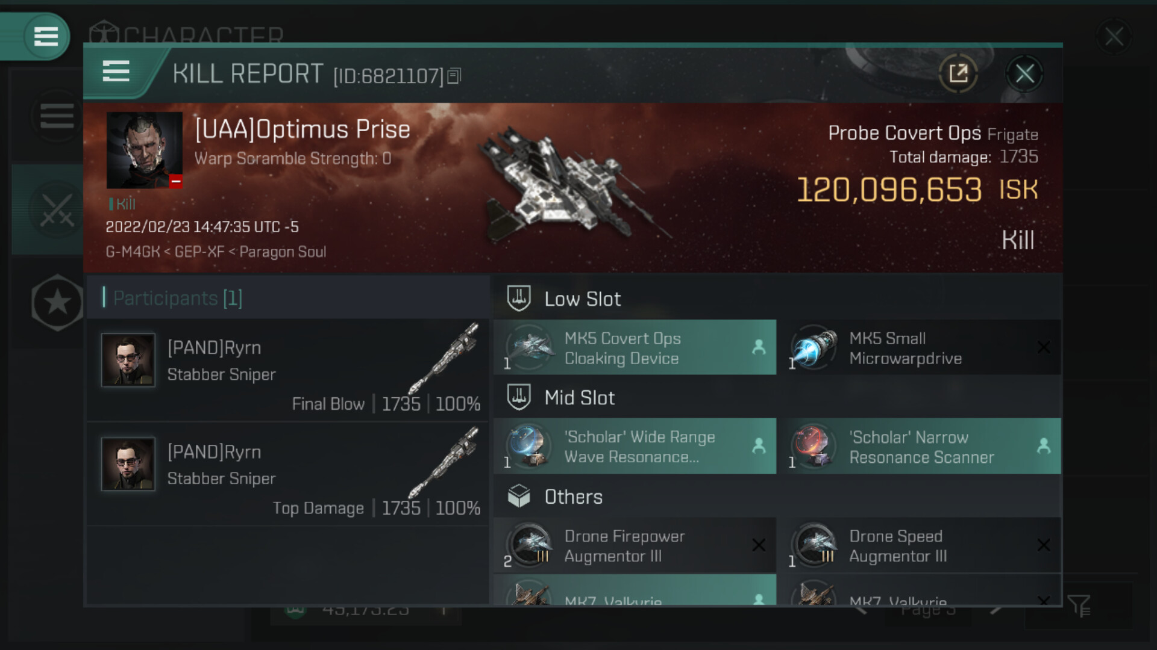Select Drone Speed Augmentor III item
The height and width of the screenshot is (650, 1157).
coord(920,545)
